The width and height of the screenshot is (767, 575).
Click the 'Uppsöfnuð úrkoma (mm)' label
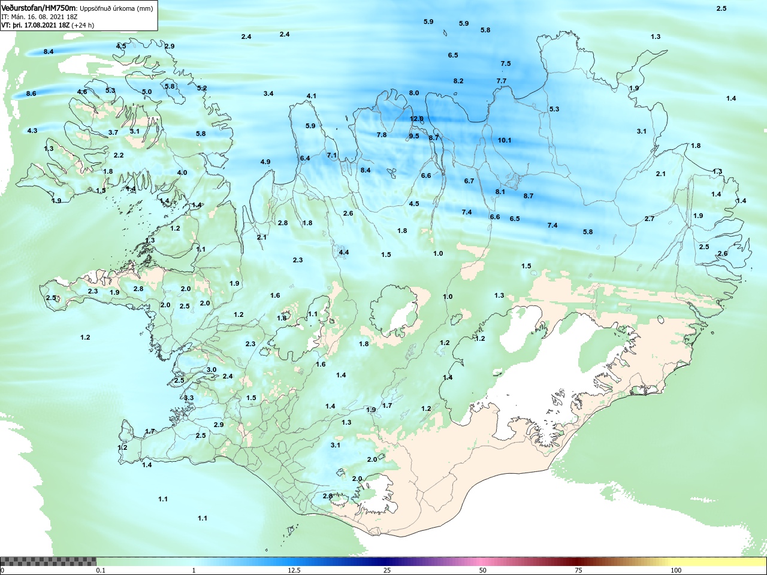pyautogui.click(x=116, y=8)
